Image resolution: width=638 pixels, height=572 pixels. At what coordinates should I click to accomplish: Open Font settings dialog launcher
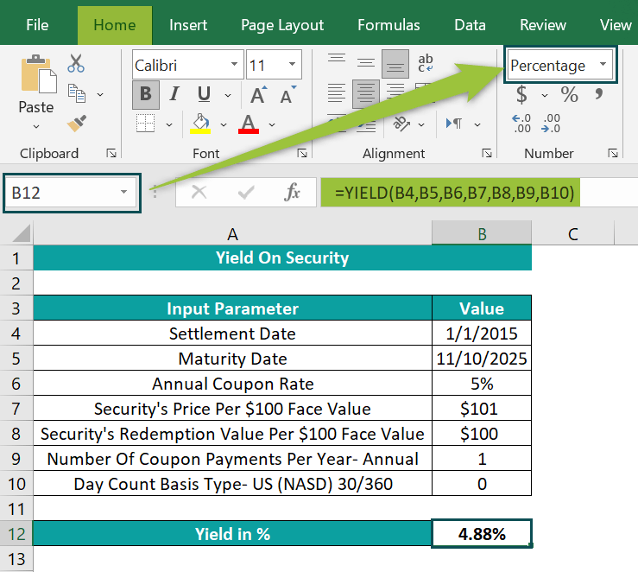point(302,153)
